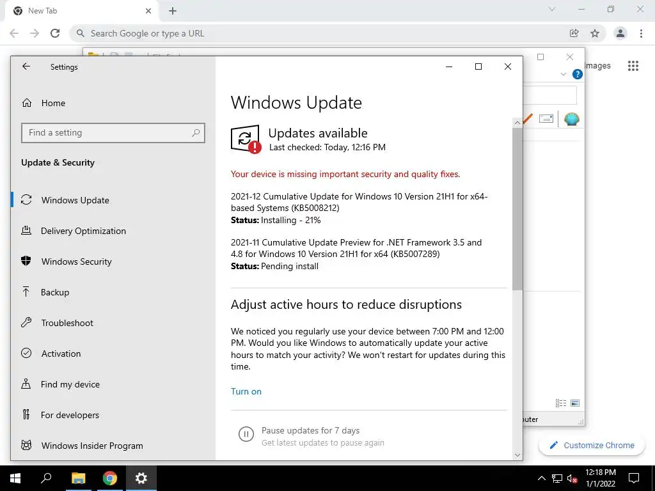Viewport: 655px width, 491px height.
Task: Open Windows Security settings
Action: [113, 261]
